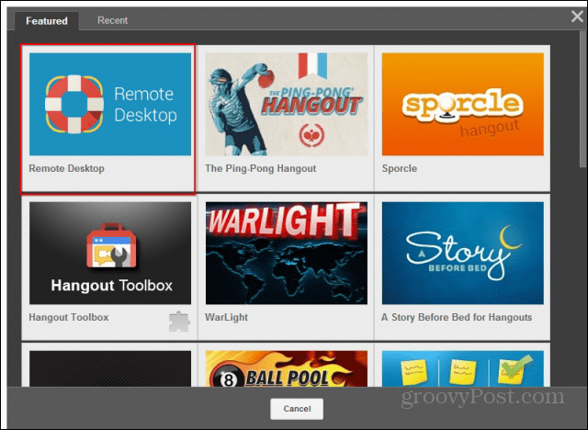Click 'A Story Before Bed for Hangouts' caption
Viewport: 588px width, 430px height.
(457, 317)
